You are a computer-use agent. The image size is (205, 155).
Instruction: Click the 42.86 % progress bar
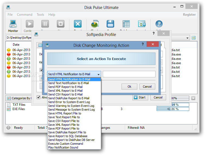[173, 109]
